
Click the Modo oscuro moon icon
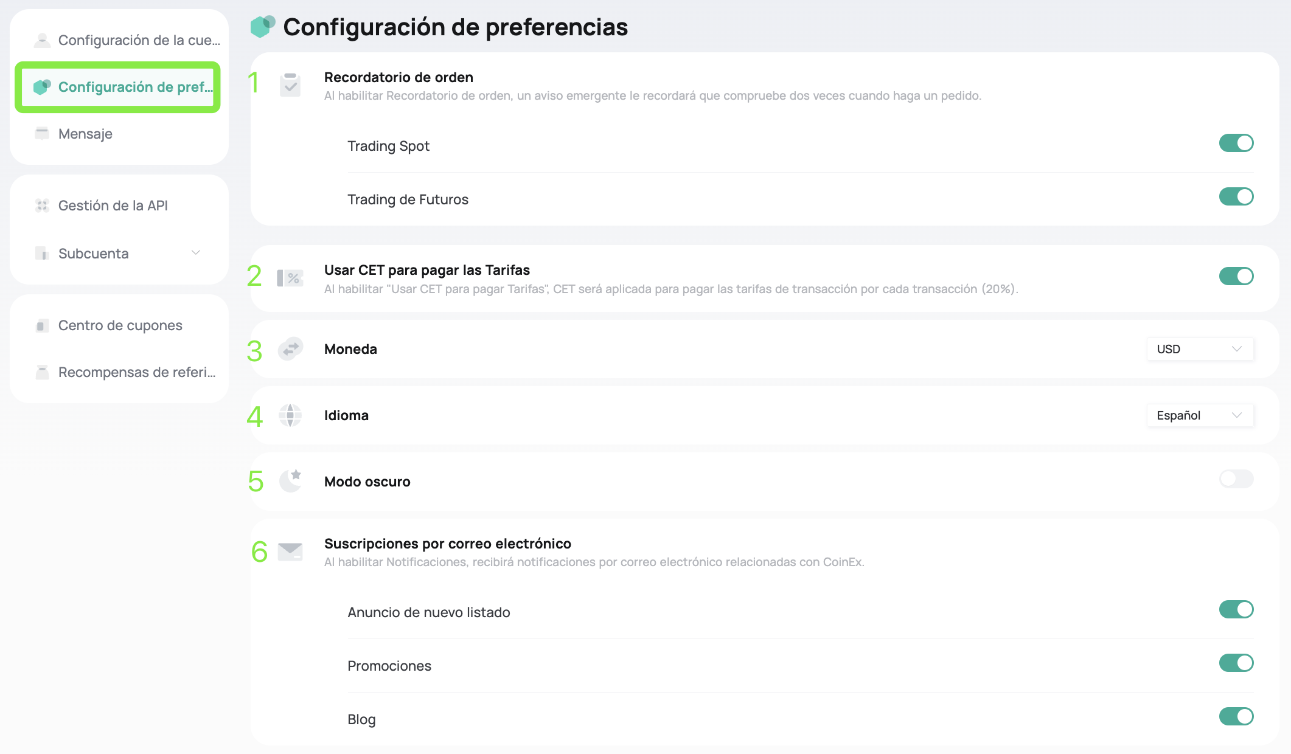[x=291, y=481]
